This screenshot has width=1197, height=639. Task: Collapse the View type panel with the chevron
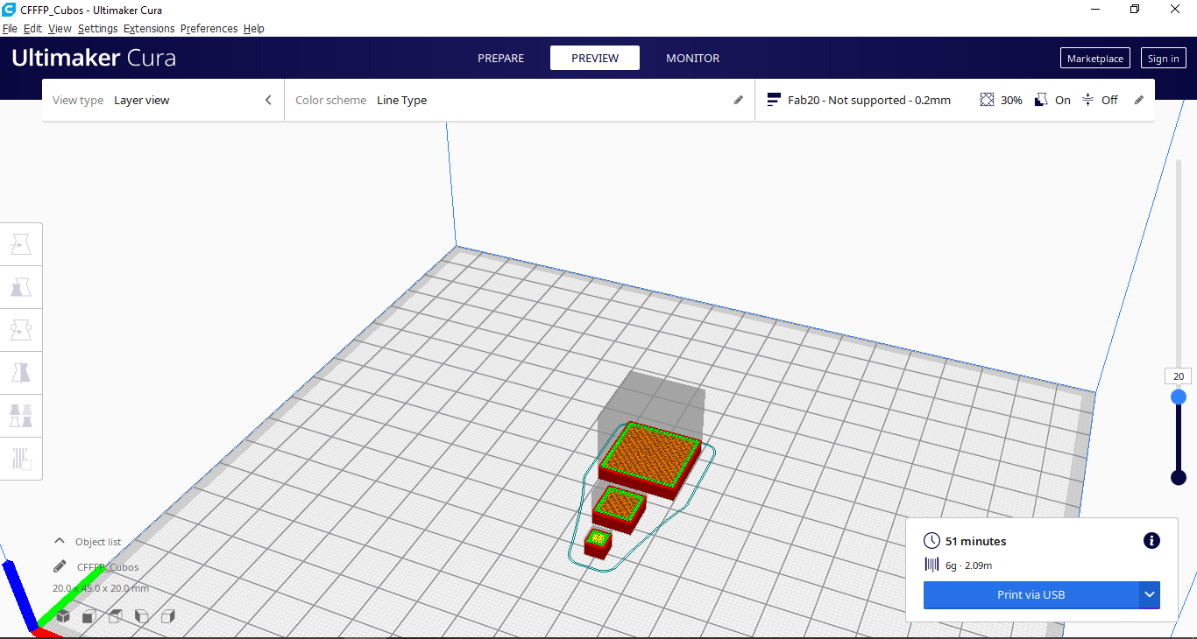268,101
